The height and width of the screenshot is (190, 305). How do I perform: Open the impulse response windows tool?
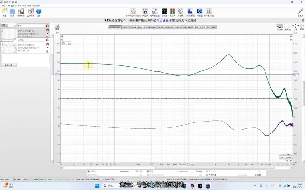coord(133,13)
